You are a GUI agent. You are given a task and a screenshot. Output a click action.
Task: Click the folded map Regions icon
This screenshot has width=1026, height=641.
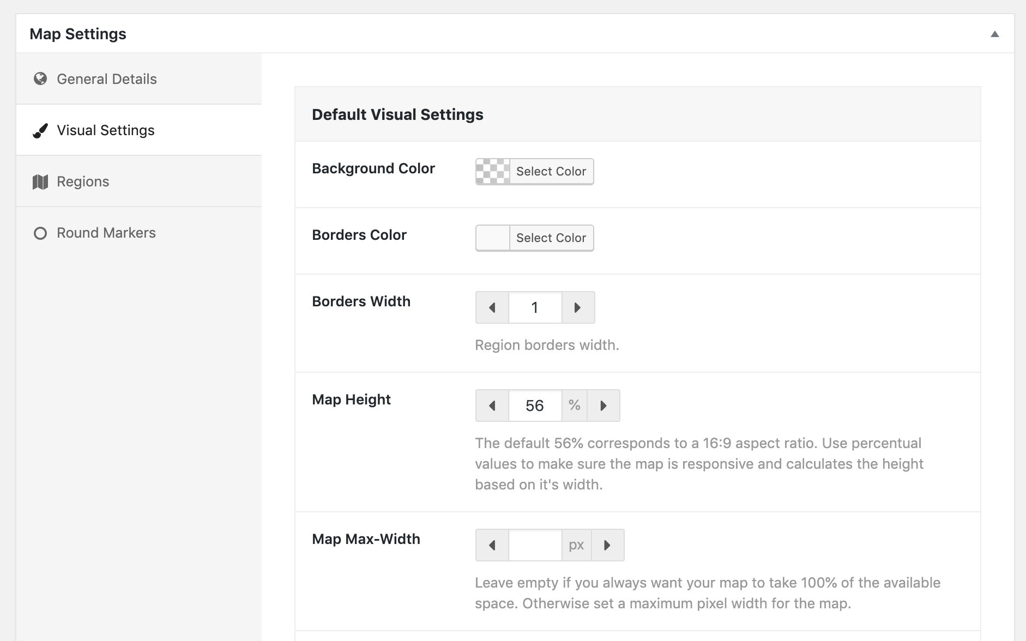[40, 182]
